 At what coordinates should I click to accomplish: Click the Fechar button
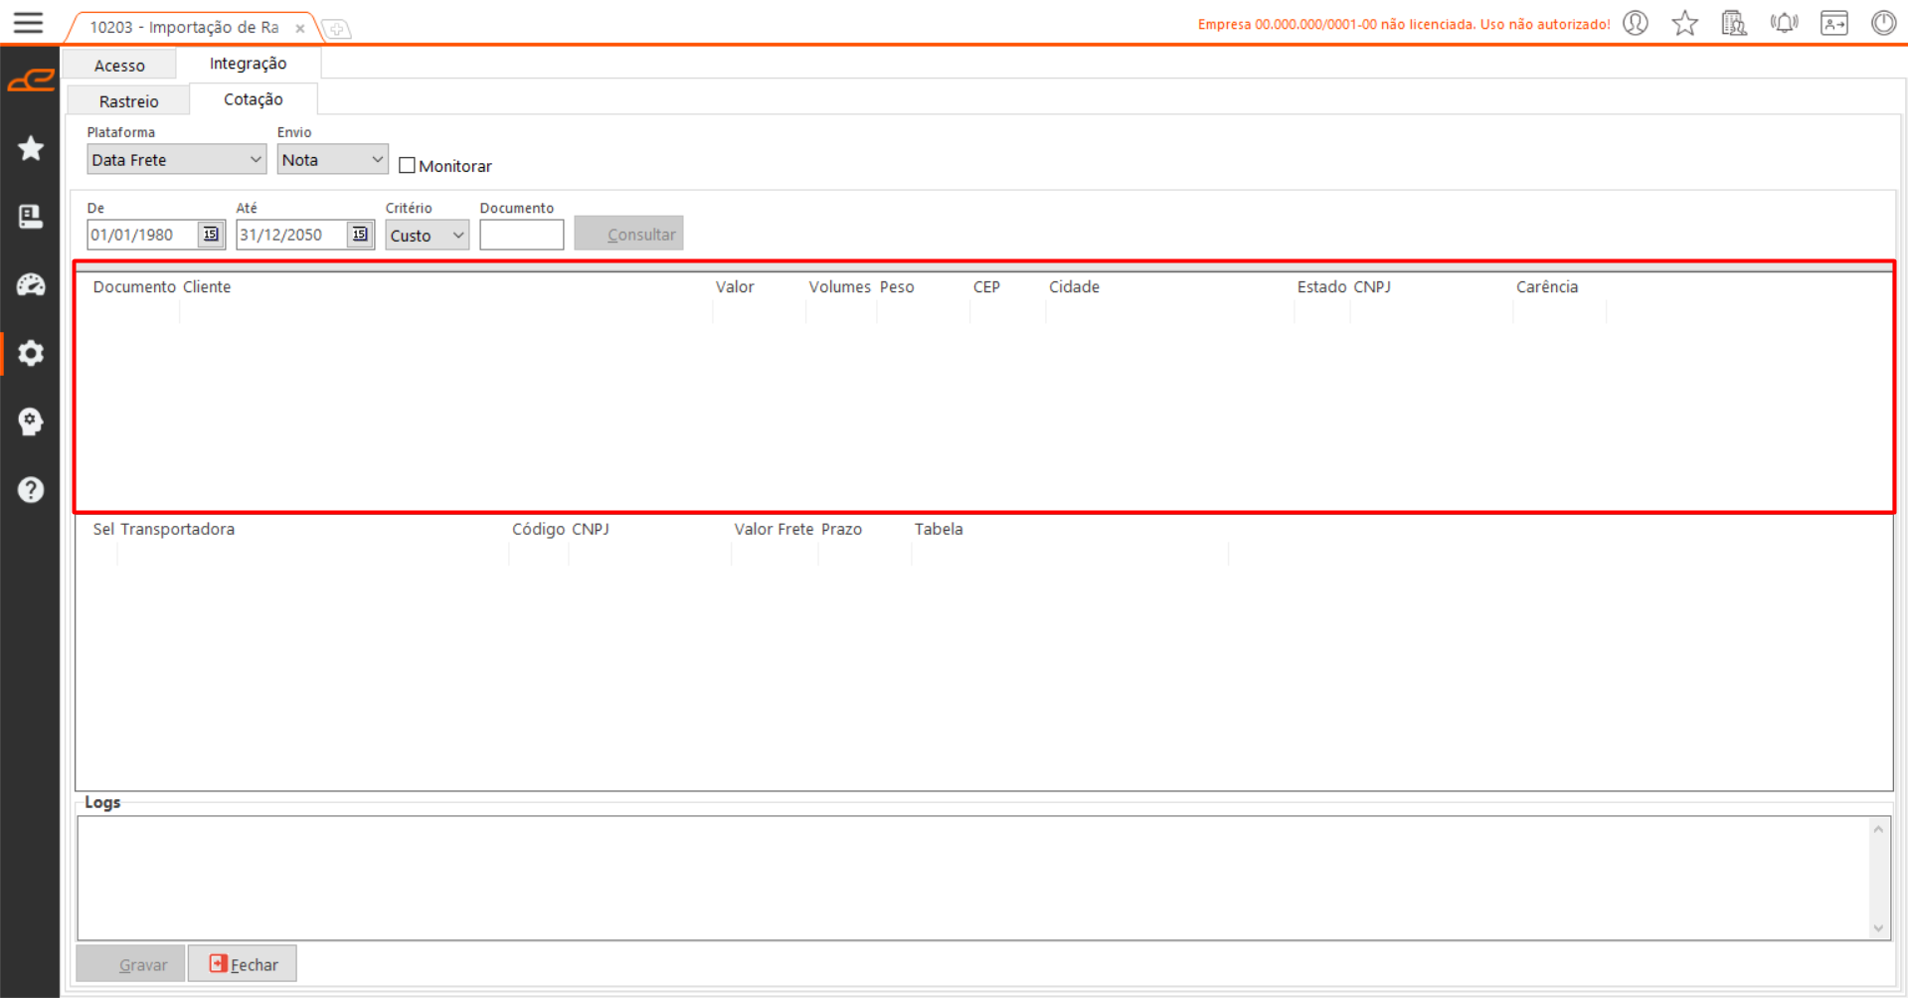click(x=243, y=964)
